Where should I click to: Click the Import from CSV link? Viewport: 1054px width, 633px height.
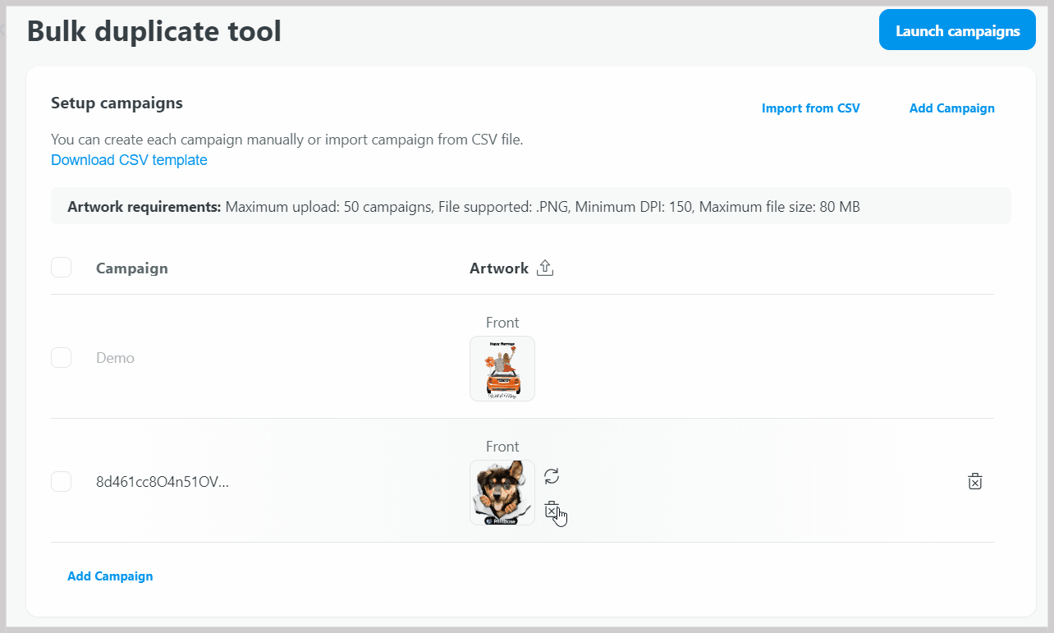click(811, 108)
